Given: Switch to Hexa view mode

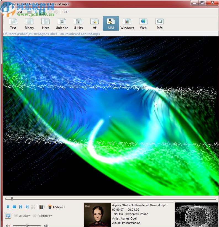Looking at the screenshot, I should (46, 23).
